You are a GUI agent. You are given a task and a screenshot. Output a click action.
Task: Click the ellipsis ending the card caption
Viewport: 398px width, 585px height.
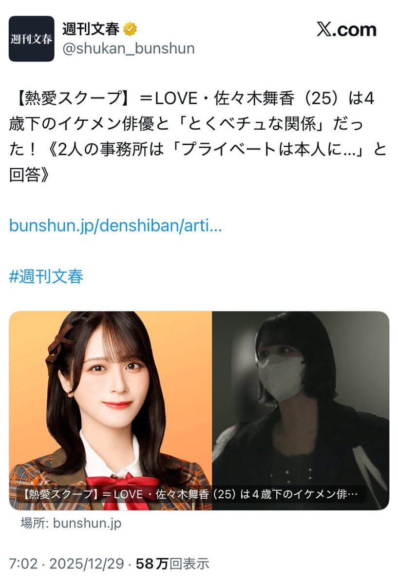pos(354,495)
